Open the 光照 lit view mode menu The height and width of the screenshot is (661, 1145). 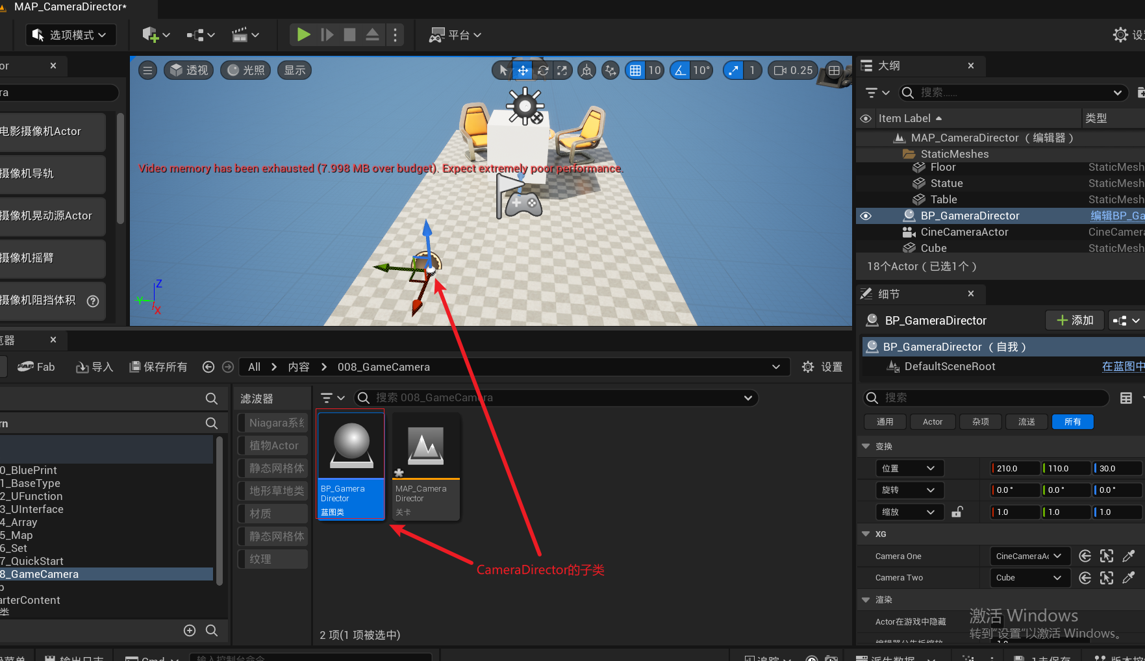pyautogui.click(x=246, y=70)
